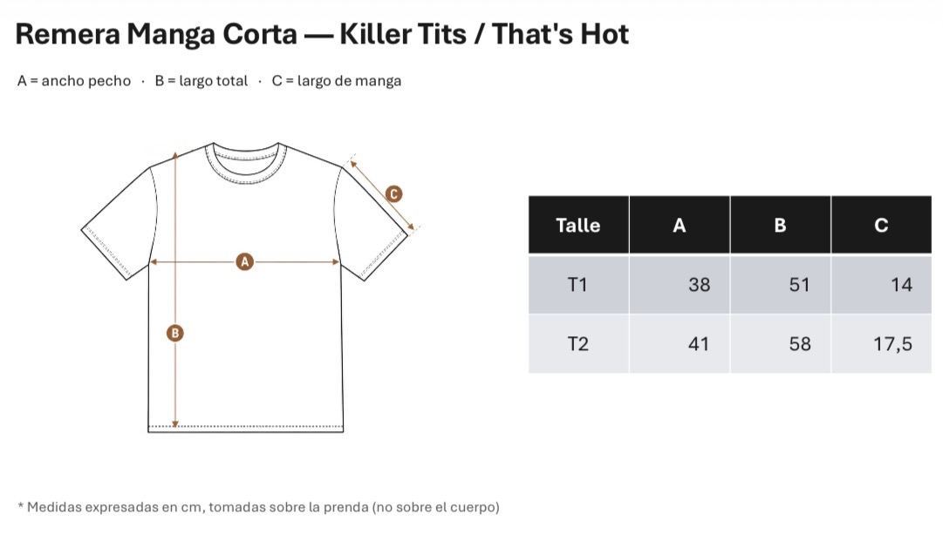Click the top arrowhead of B line
Screen dimensions: 943x541
pos(175,156)
